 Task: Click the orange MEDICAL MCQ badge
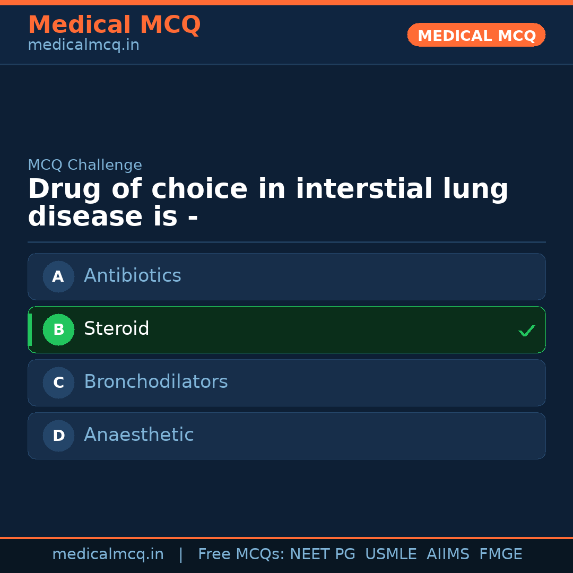[x=476, y=36]
